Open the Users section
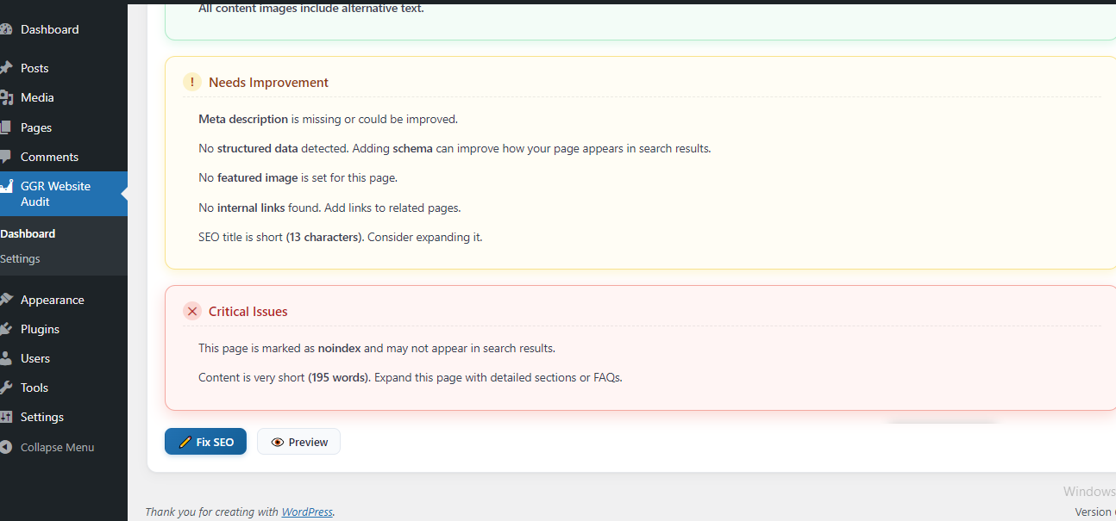 coord(34,358)
